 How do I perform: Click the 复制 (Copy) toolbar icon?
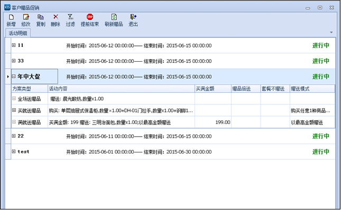point(41,17)
